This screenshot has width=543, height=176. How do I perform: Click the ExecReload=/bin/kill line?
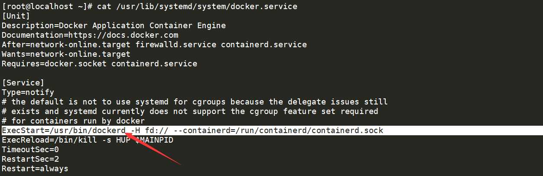pyautogui.click(x=88, y=140)
